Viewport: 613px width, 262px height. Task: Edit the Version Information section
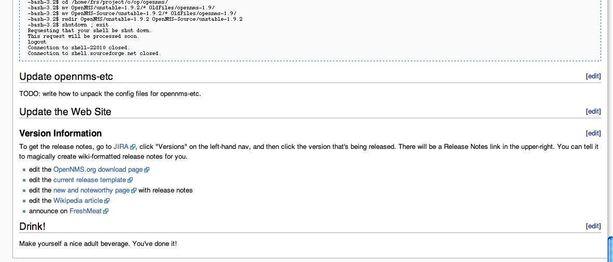pyautogui.click(x=593, y=133)
